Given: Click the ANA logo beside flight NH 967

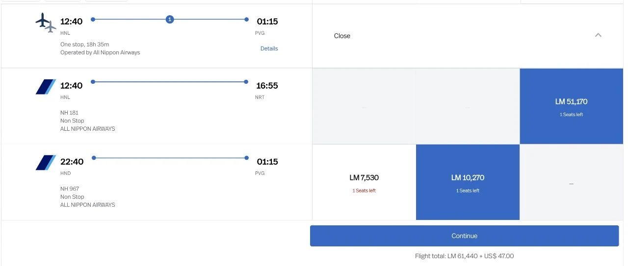Looking at the screenshot, I should point(46,163).
